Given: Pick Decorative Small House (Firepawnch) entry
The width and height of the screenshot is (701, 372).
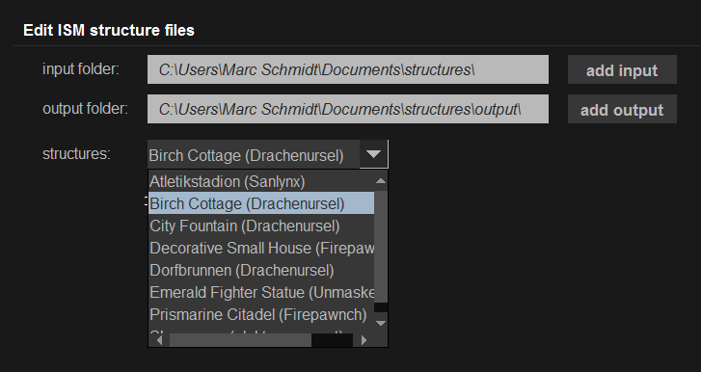Looking at the screenshot, I should 261,248.
